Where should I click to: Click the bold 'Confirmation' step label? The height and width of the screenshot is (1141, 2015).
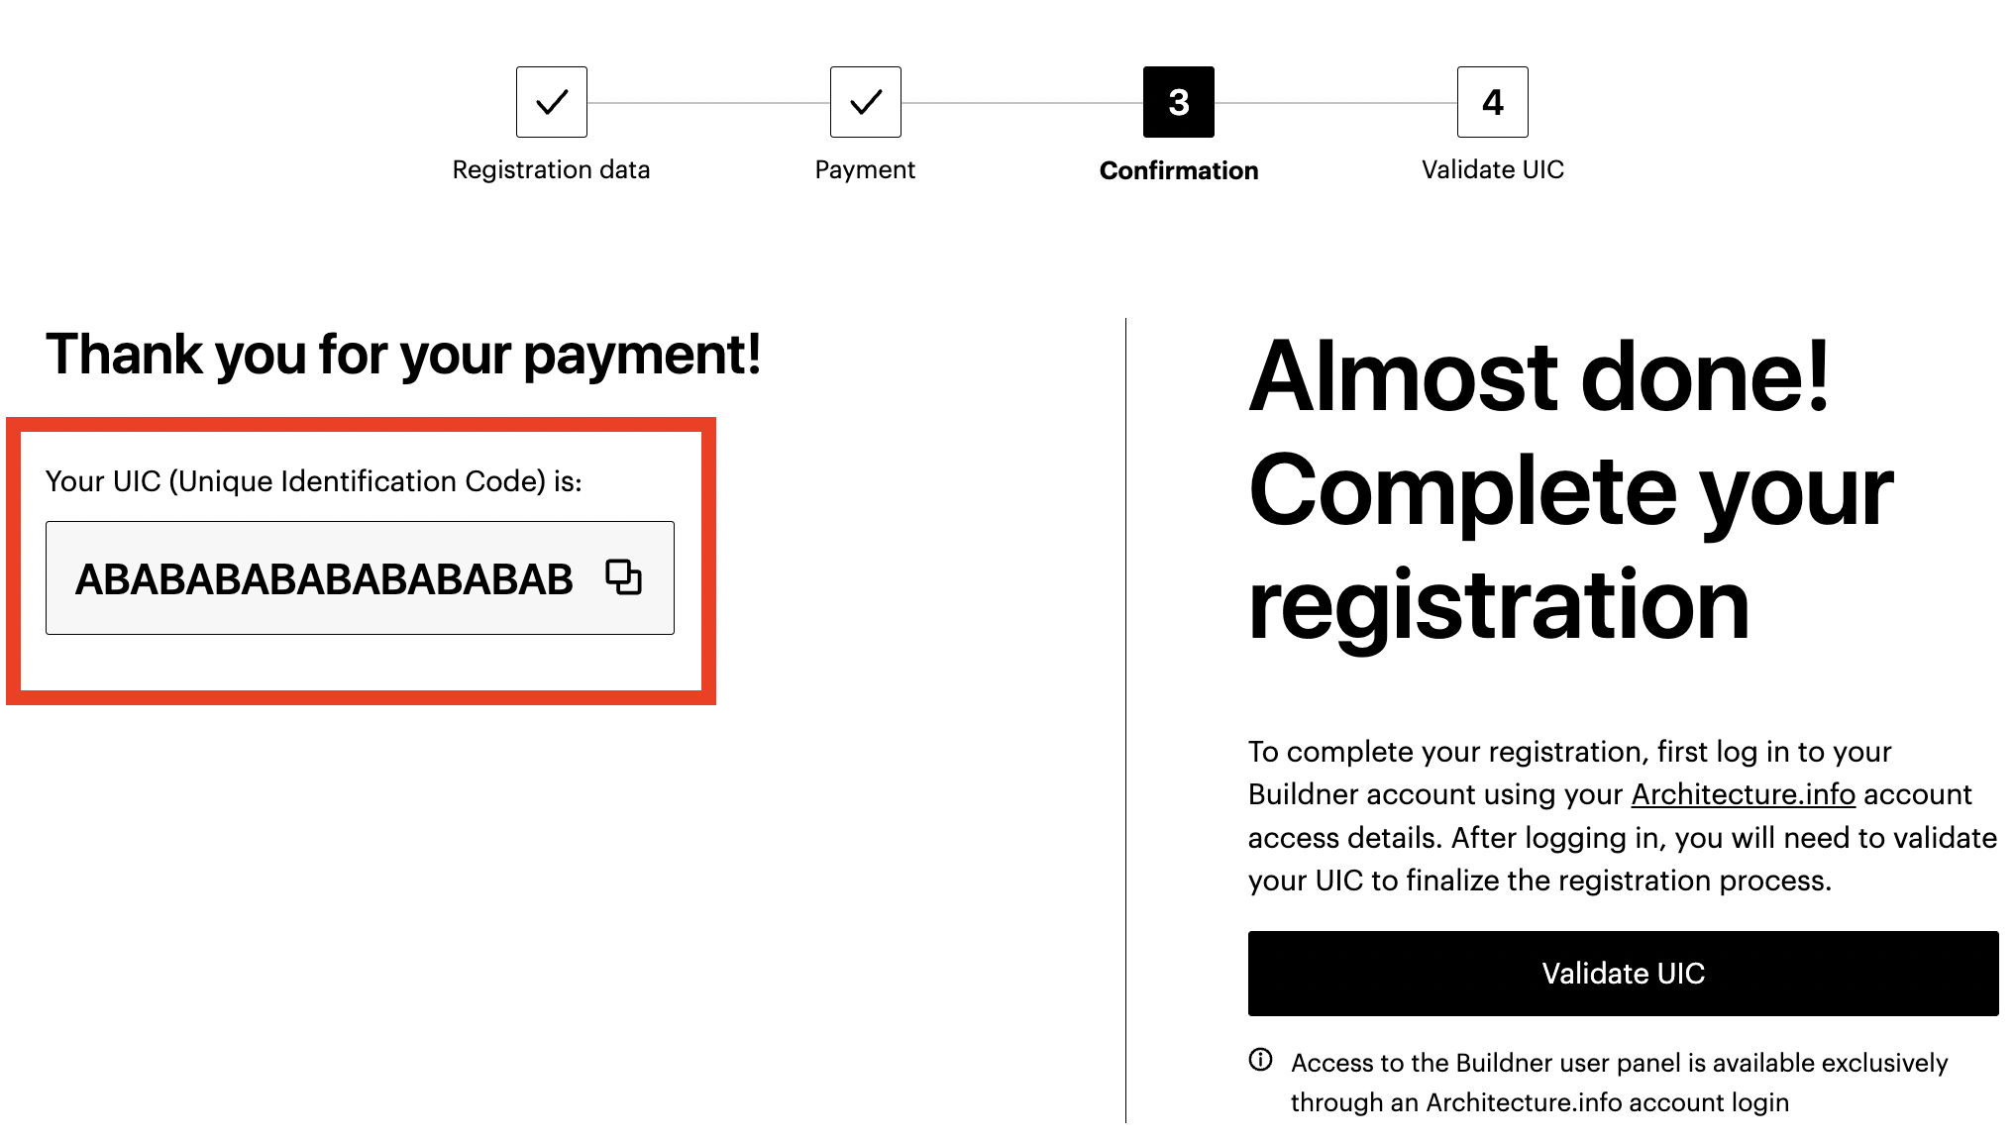(x=1179, y=170)
